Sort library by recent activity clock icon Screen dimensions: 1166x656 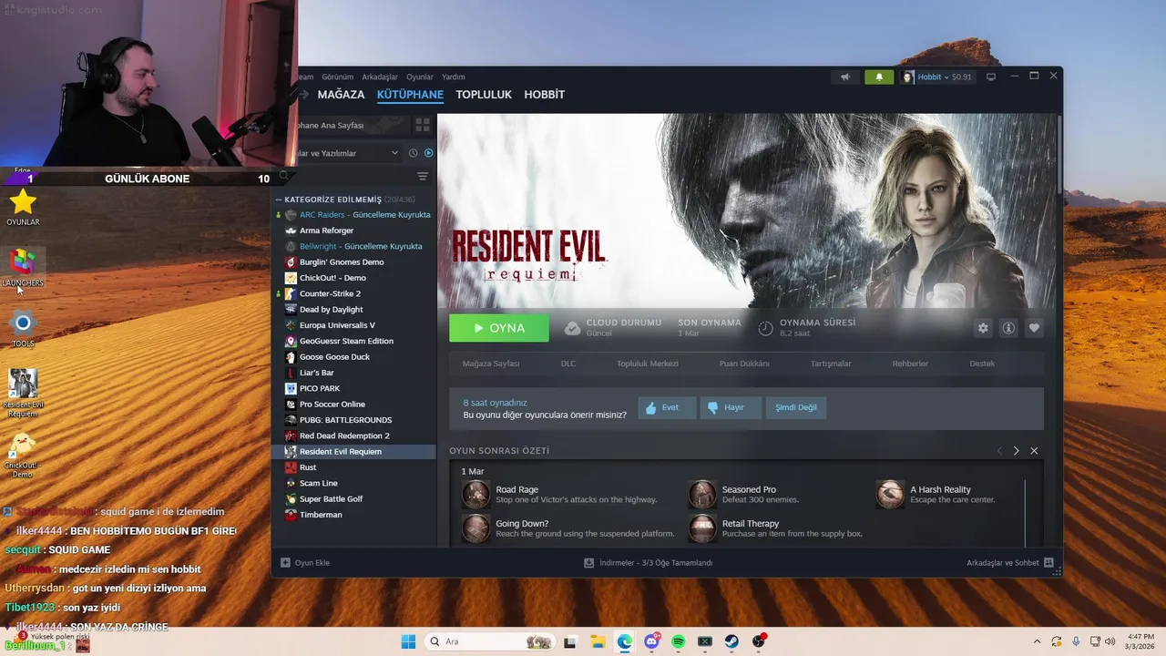[414, 153]
